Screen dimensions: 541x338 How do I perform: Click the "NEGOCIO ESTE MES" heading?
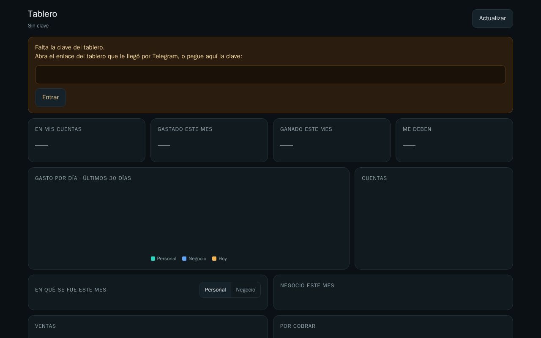pos(307,286)
